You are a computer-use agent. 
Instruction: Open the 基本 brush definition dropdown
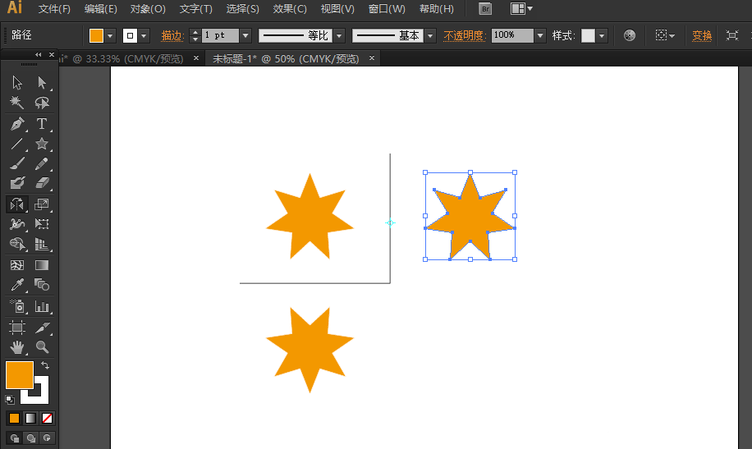pyautogui.click(x=430, y=35)
